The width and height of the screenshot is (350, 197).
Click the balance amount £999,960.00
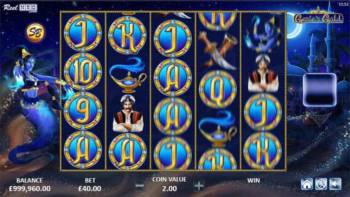click(x=29, y=189)
